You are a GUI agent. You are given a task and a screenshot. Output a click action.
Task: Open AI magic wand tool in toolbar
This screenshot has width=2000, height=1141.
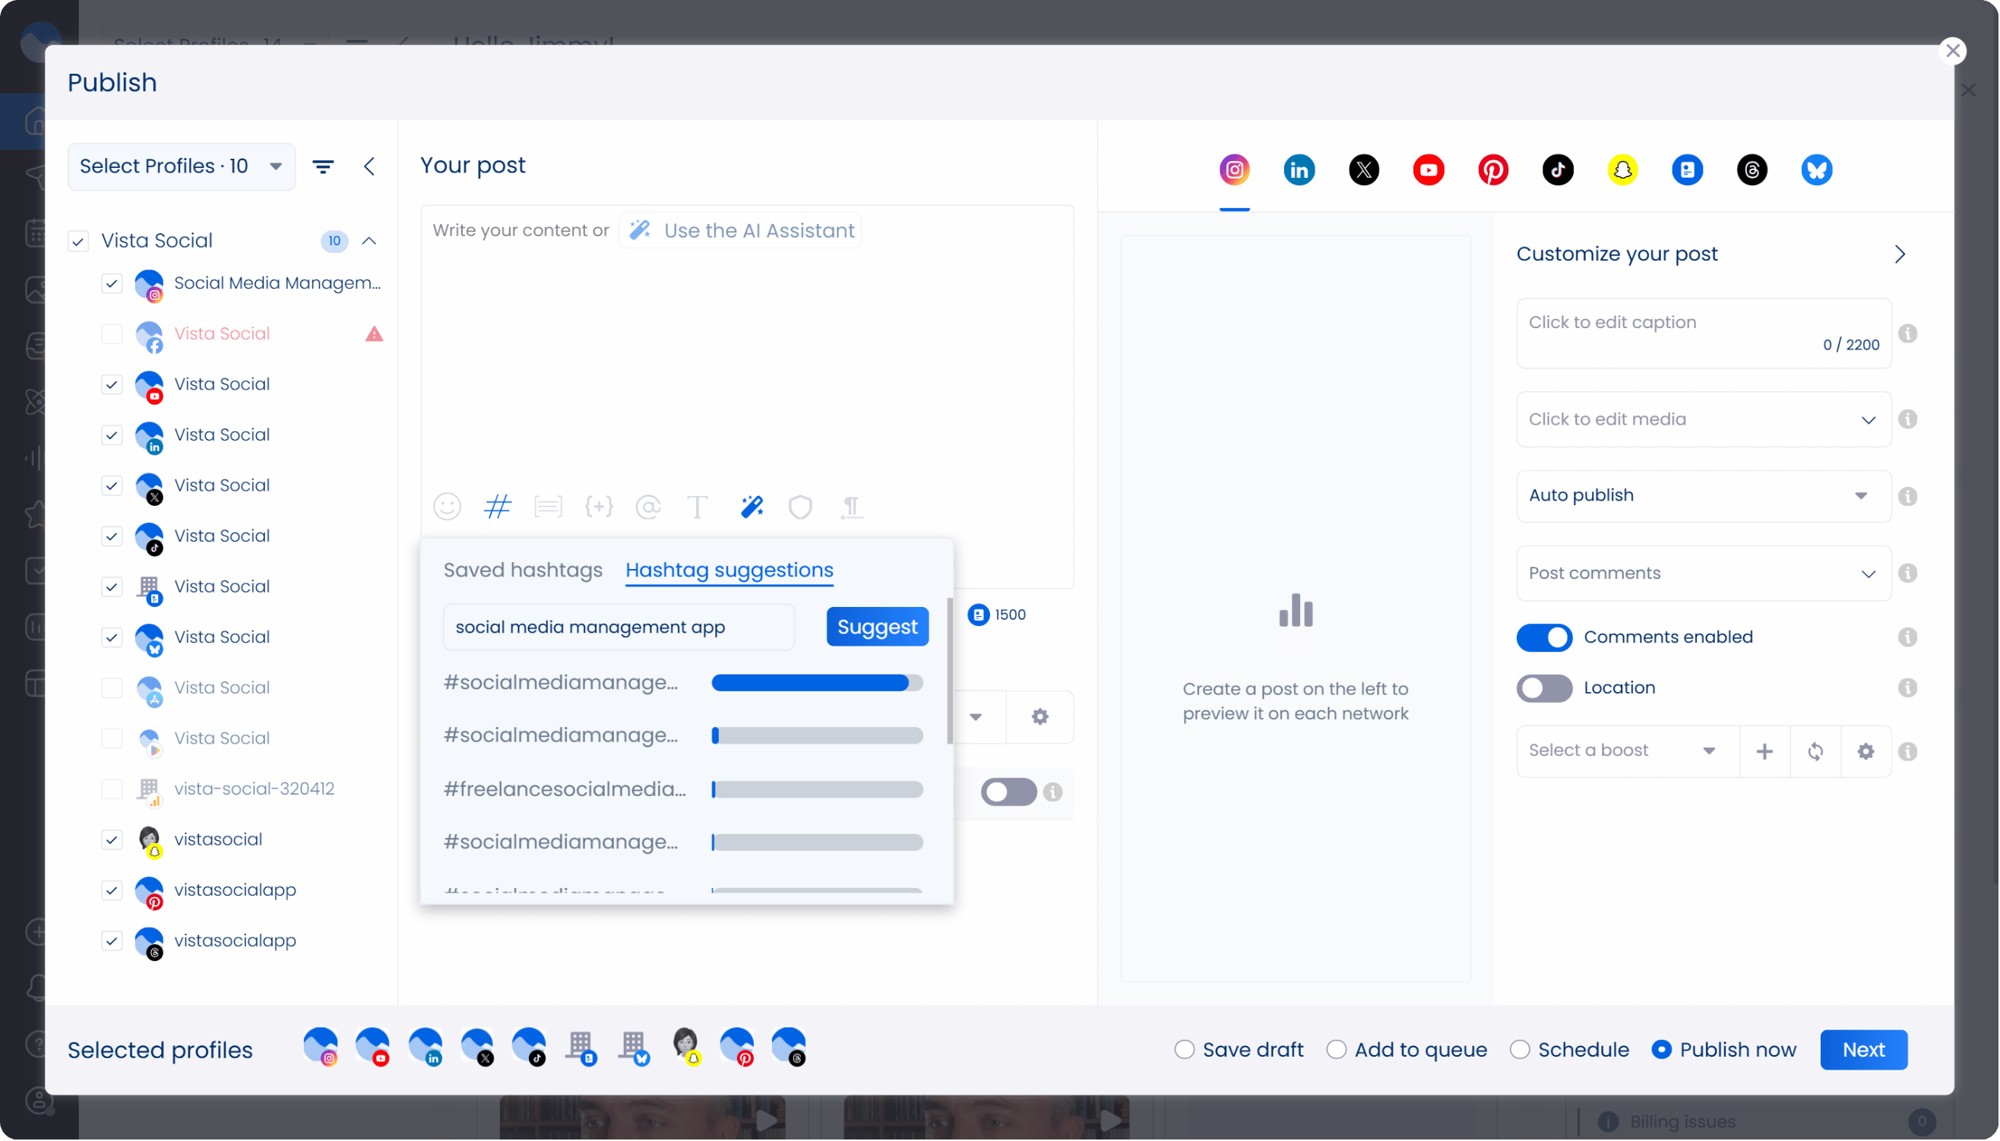click(752, 507)
